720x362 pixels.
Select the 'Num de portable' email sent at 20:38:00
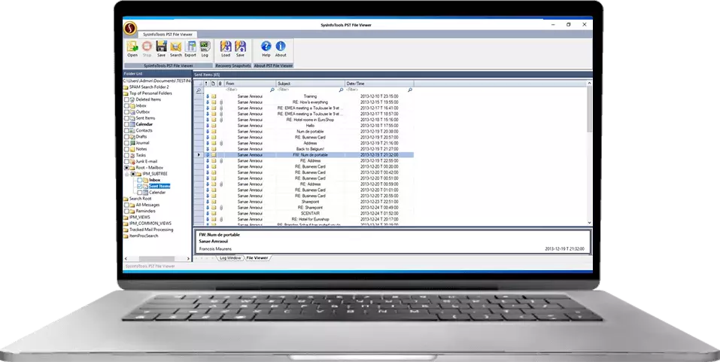coord(304,132)
